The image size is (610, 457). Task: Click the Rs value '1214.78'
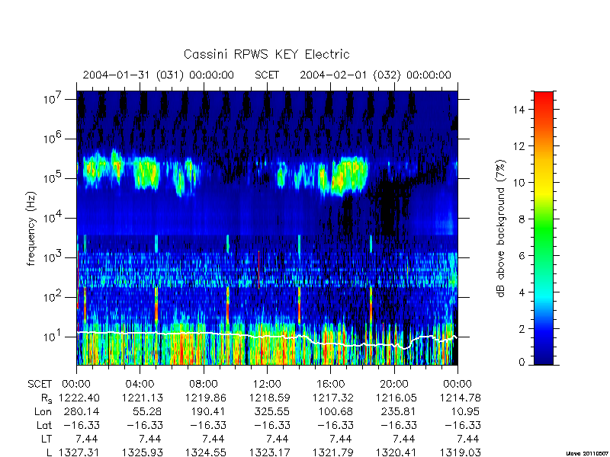[461, 398]
